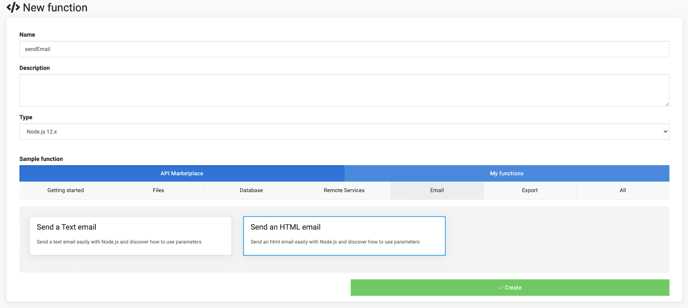This screenshot has width=688, height=308.
Task: Select the All category tab
Action: (x=623, y=190)
